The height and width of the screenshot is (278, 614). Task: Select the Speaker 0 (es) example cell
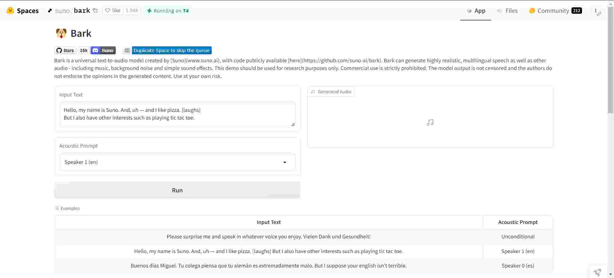(518, 266)
